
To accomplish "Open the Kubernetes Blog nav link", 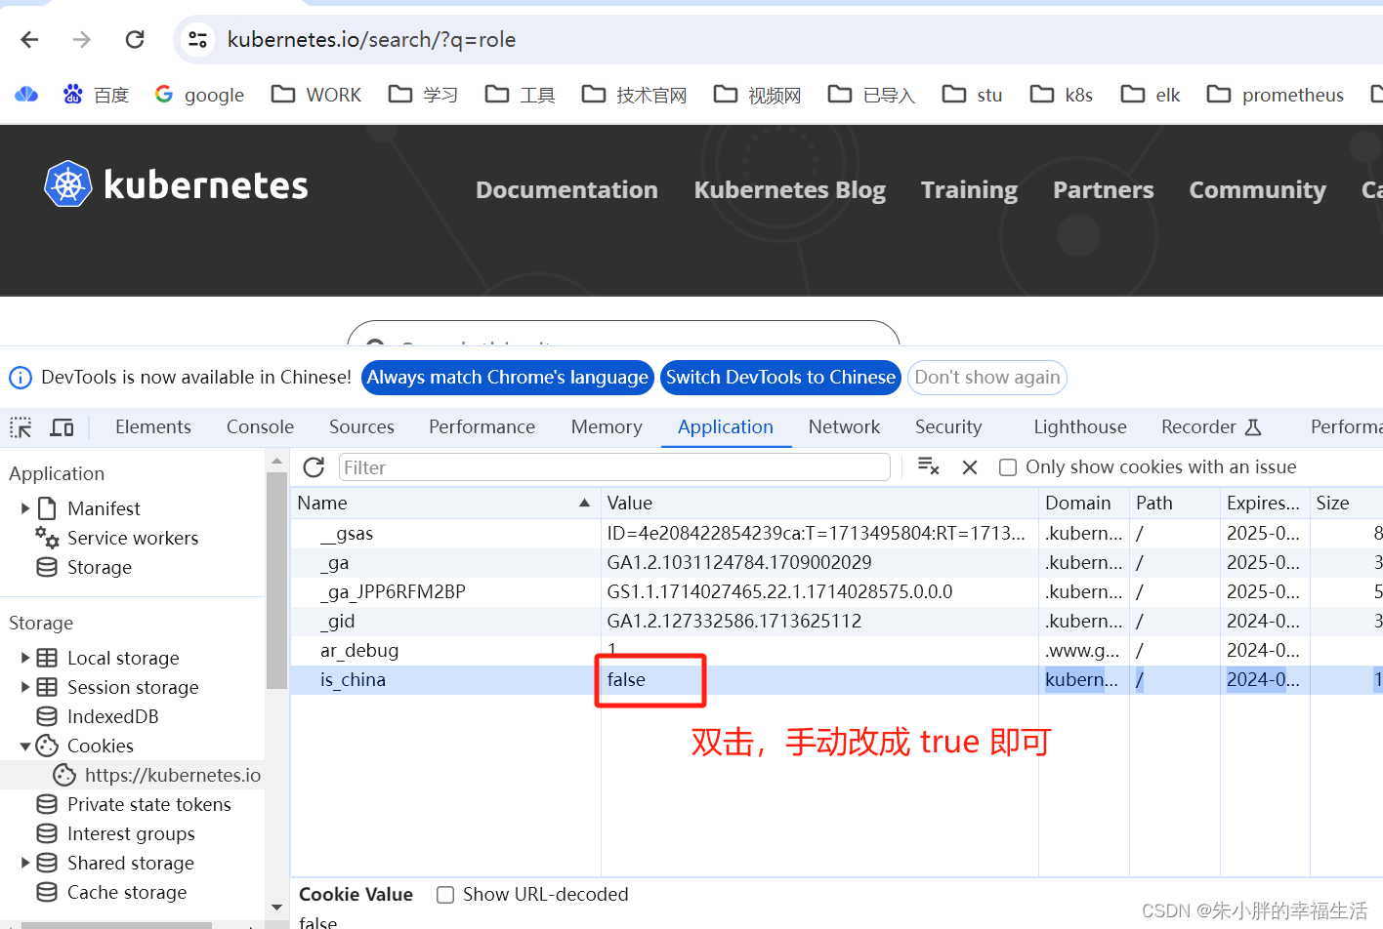I will coord(790,190).
